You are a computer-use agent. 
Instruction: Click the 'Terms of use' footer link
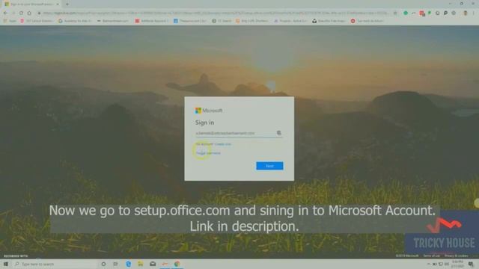(432, 256)
